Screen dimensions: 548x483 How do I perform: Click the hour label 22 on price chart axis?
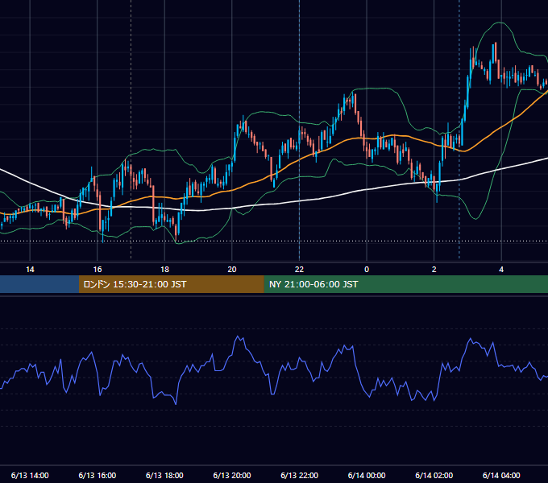300,270
